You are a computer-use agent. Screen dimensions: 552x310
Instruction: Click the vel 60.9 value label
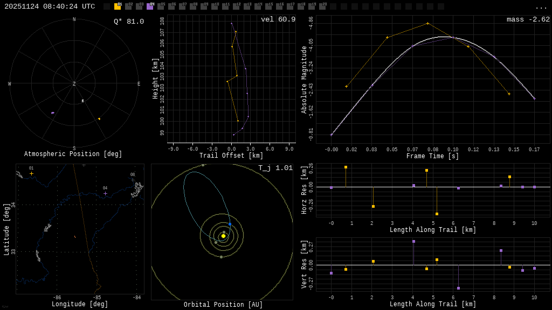[278, 19]
